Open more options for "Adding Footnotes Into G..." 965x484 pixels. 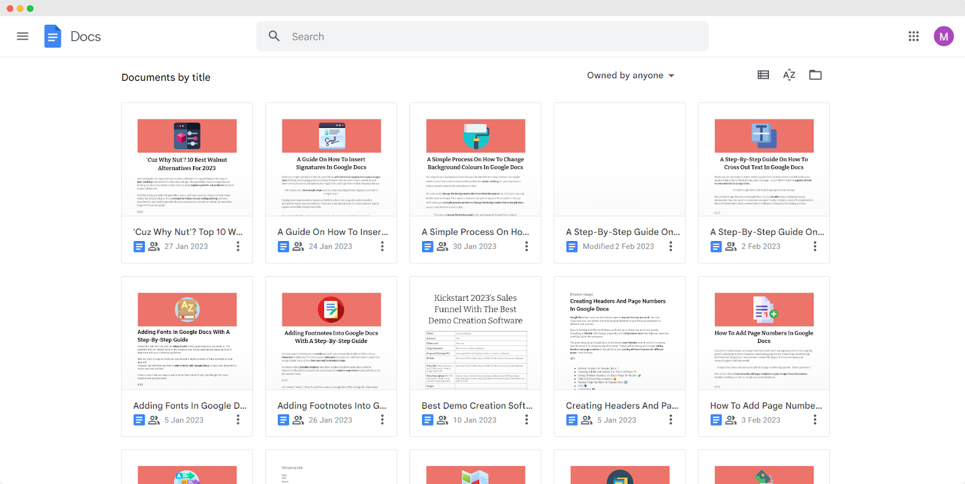coord(382,420)
